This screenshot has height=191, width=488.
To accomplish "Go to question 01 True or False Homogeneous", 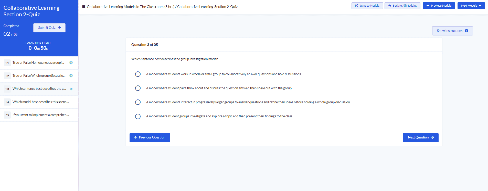I will coord(39,63).
